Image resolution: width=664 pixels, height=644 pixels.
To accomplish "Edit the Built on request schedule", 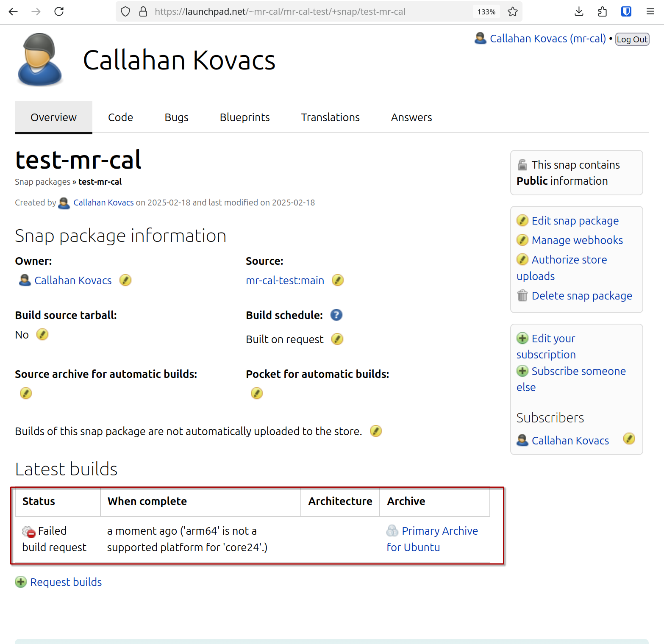I will pos(337,339).
